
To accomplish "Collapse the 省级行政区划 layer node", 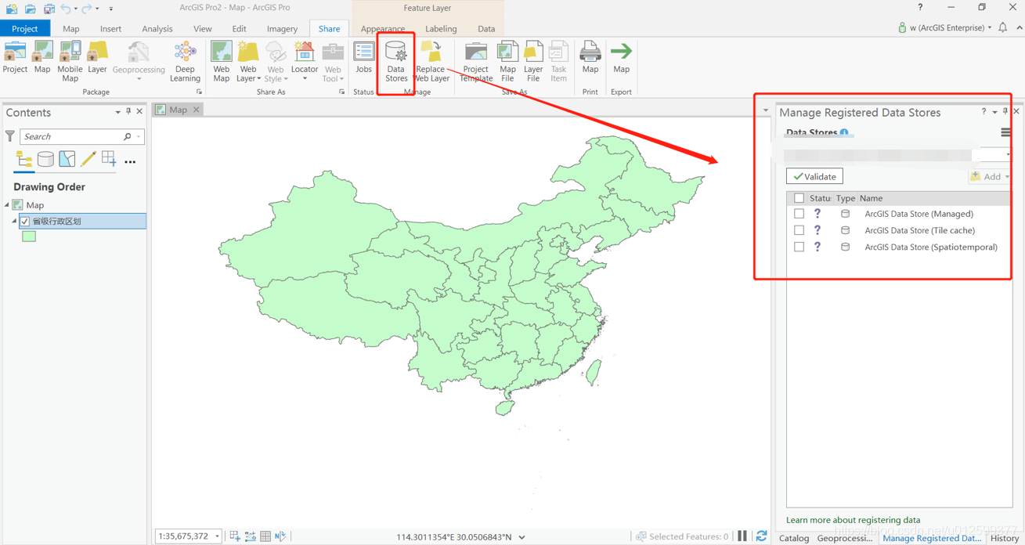I will coord(14,222).
